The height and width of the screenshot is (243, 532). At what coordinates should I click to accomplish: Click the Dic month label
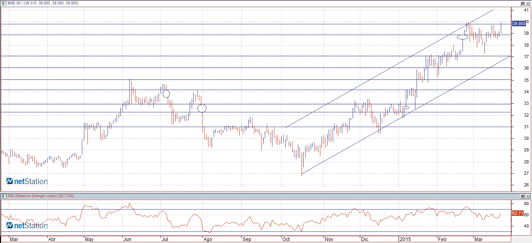point(365,239)
